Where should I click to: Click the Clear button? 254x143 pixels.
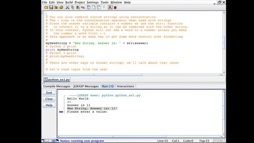coord(49,99)
